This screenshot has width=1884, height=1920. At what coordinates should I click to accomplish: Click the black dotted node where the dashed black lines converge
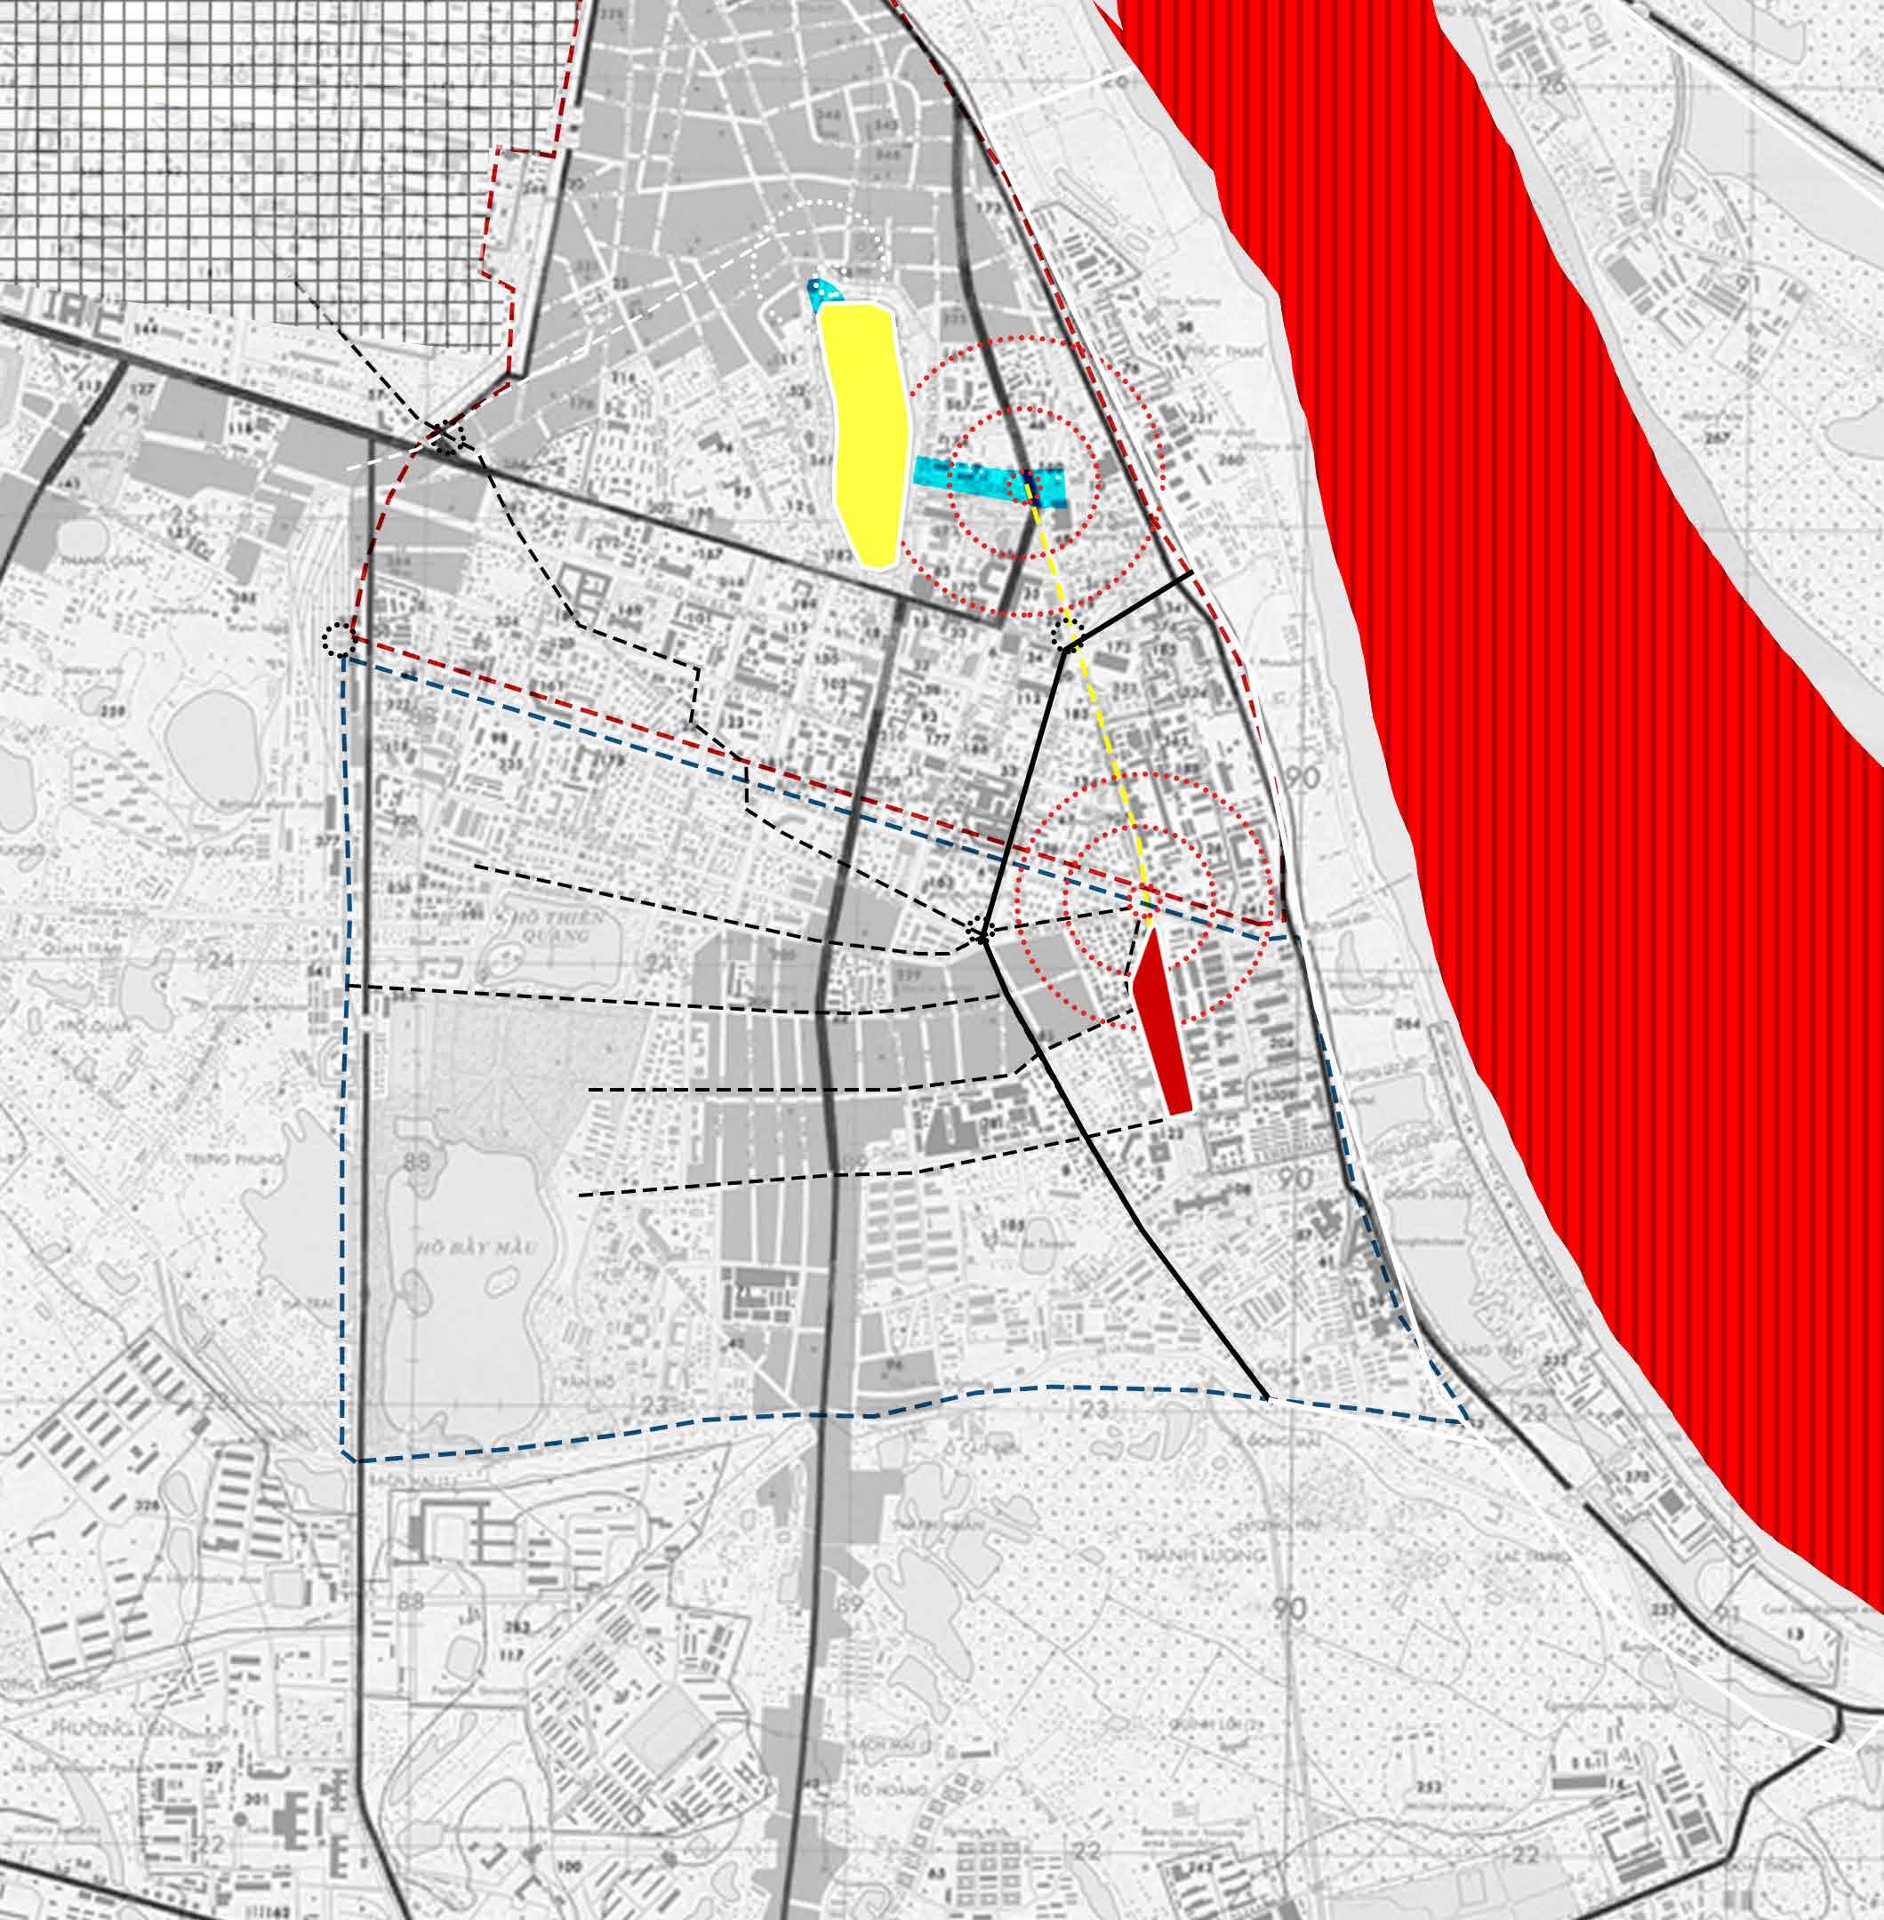tap(980, 930)
